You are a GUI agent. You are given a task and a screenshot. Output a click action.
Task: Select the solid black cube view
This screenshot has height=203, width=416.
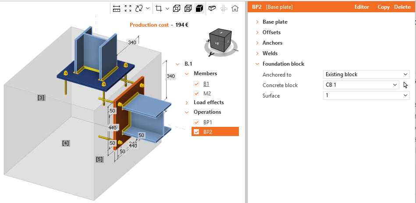(x=199, y=8)
